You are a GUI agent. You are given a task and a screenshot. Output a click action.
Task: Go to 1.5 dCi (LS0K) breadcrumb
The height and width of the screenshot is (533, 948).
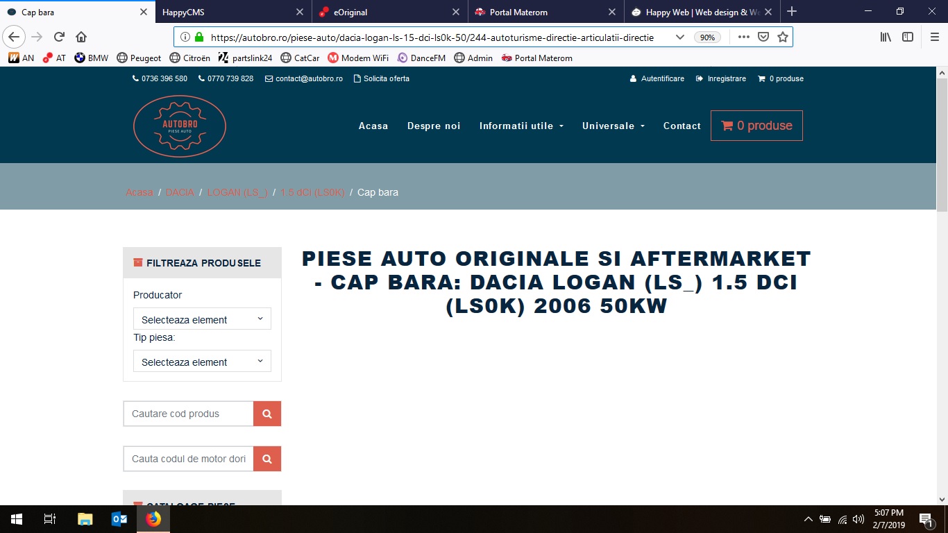coord(312,192)
